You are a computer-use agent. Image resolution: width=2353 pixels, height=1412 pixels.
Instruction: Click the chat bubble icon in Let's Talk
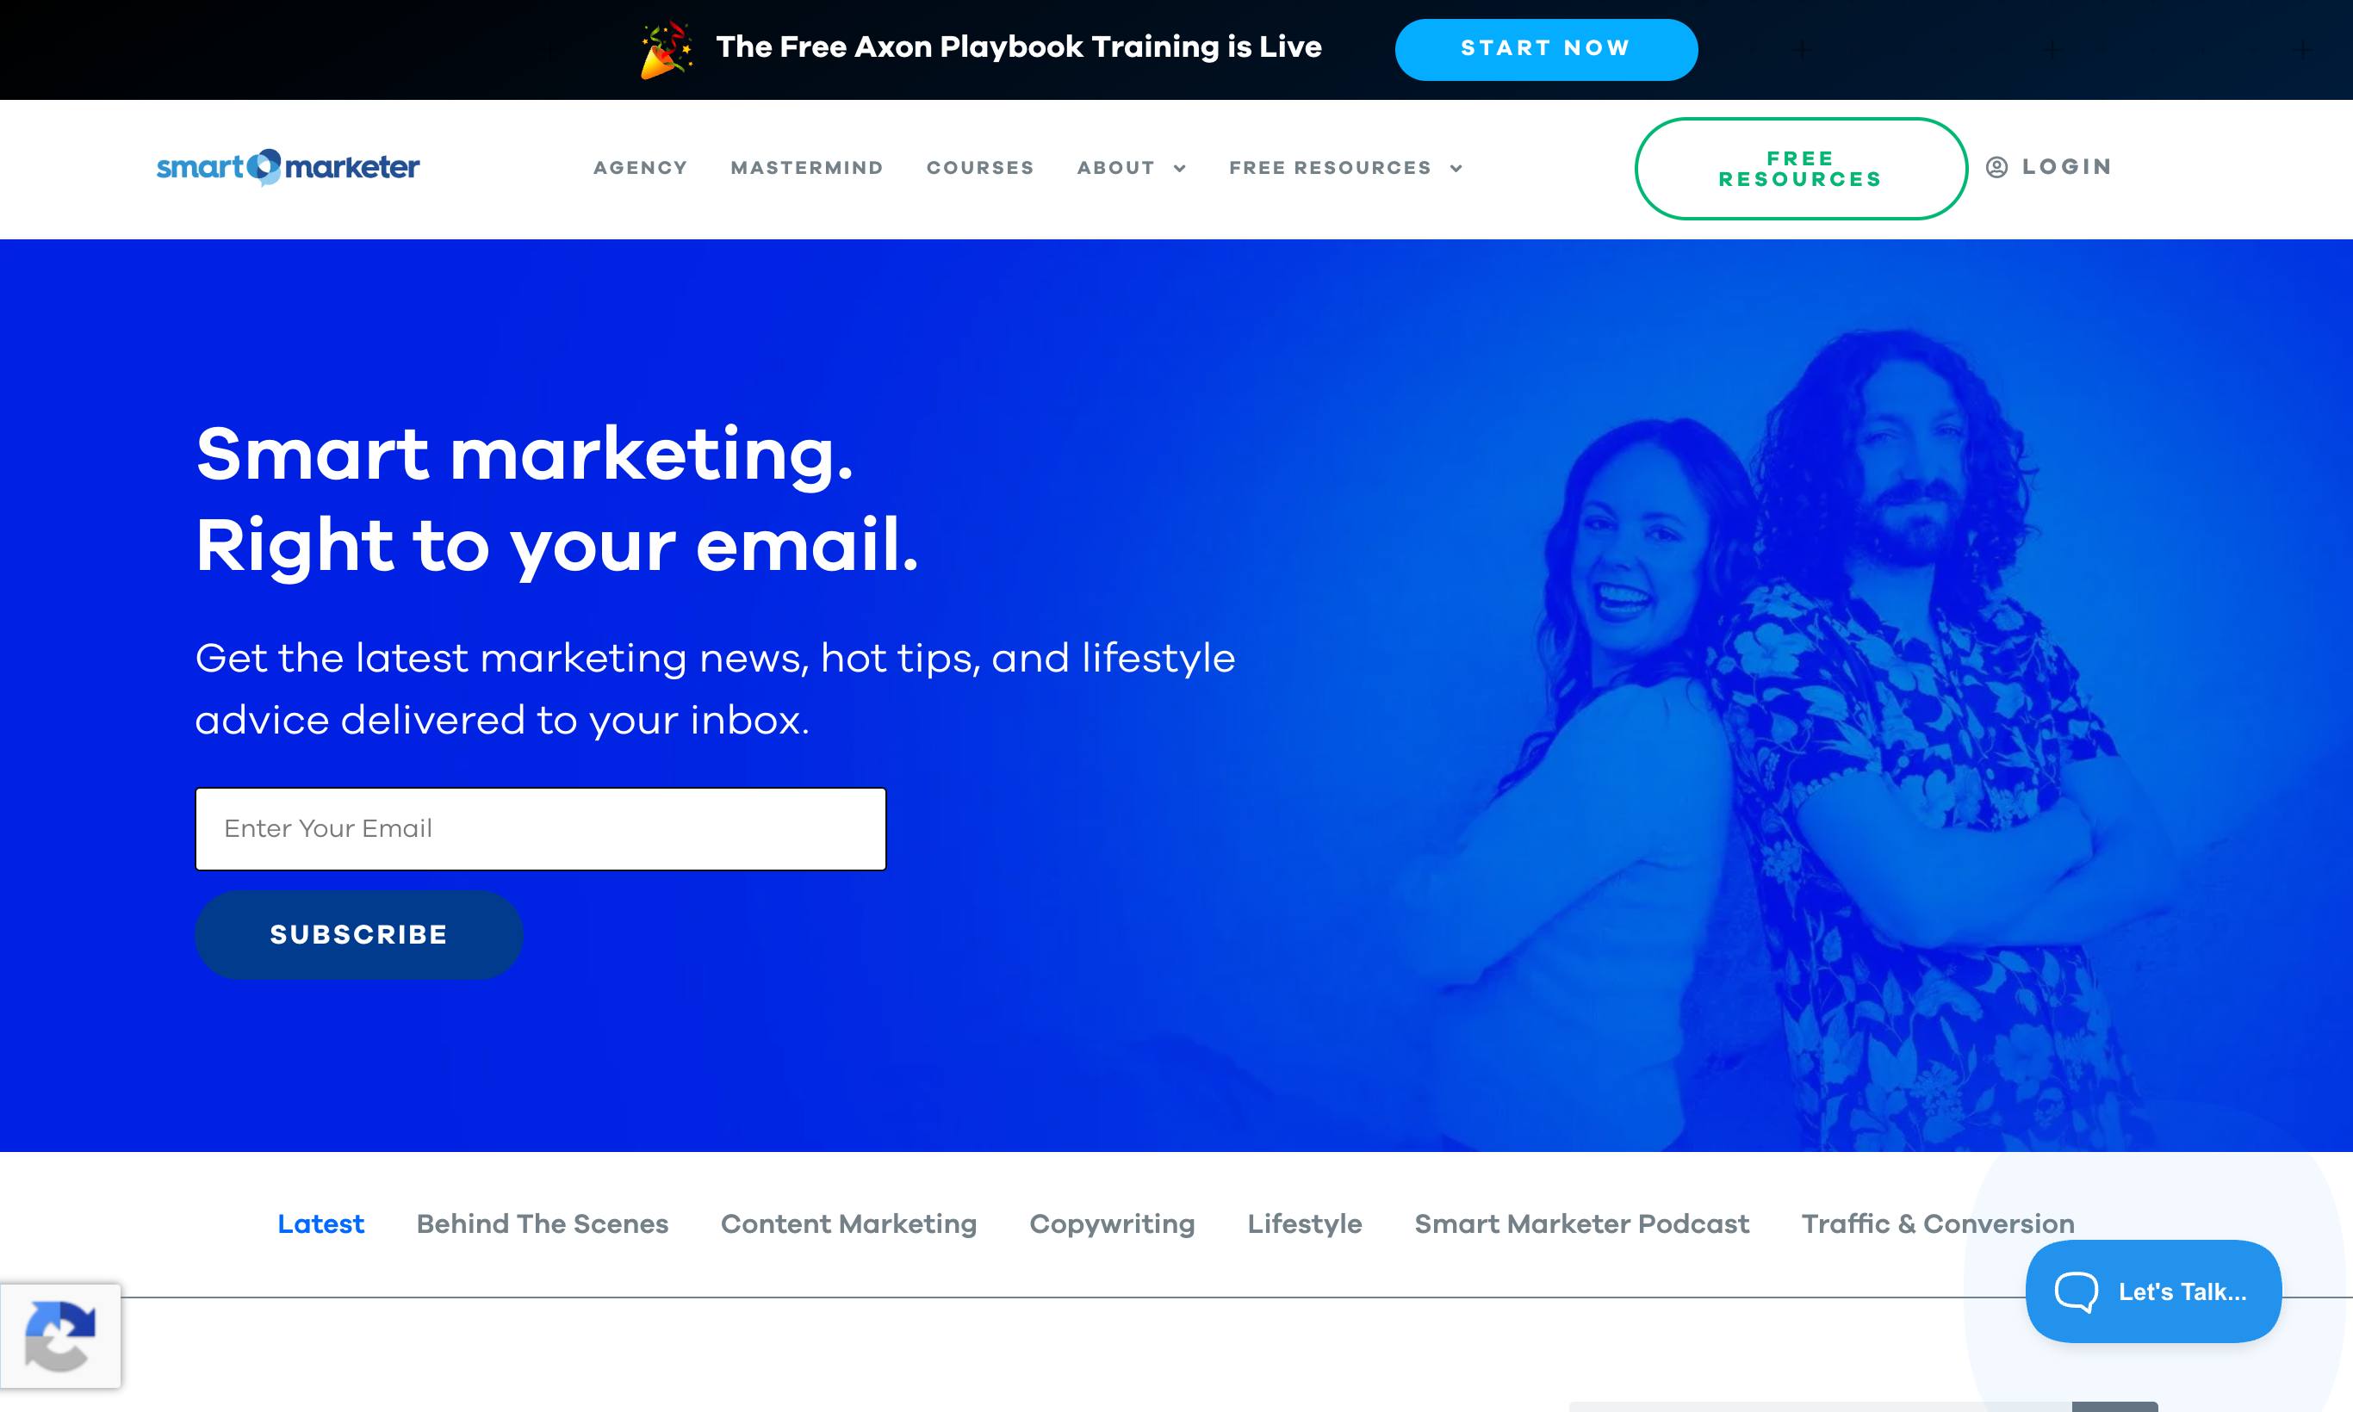click(2076, 1291)
